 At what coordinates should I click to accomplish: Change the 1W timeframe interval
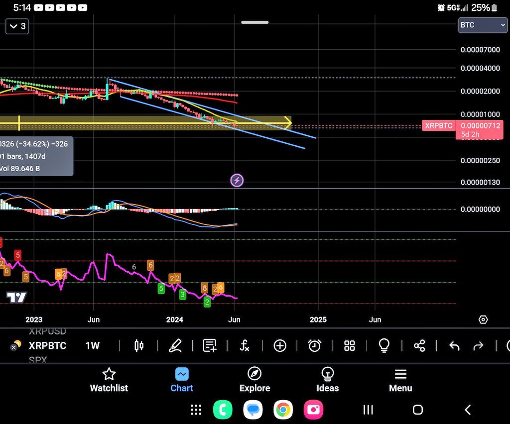(x=92, y=346)
